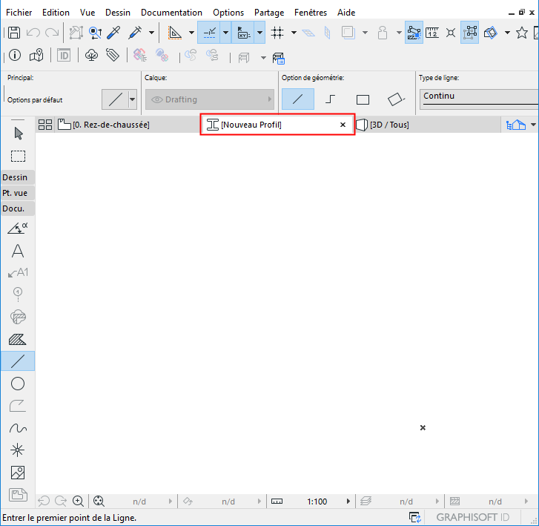Toggle the Grid snap icon

pos(277,33)
